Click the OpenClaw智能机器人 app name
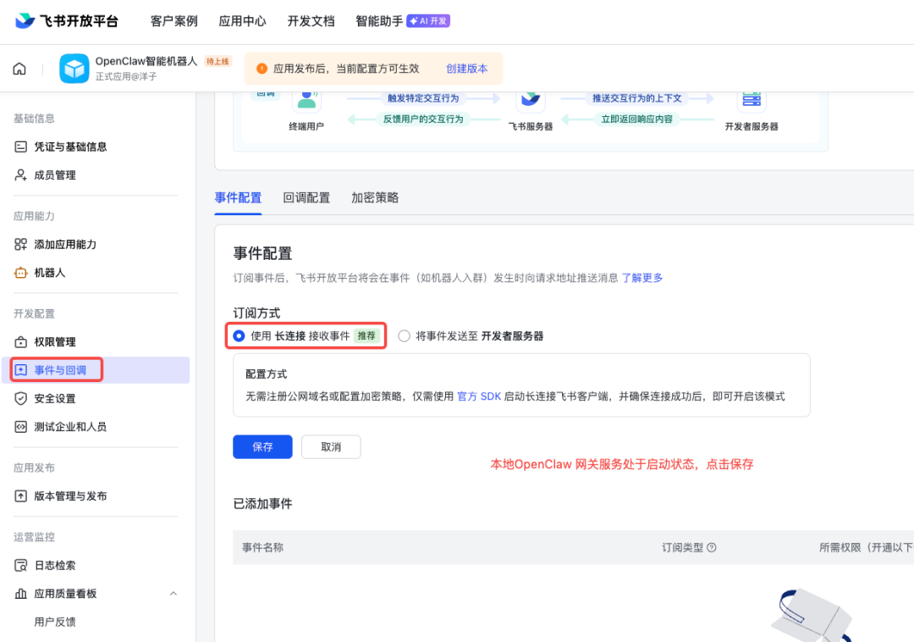The image size is (914, 642). coord(146,61)
